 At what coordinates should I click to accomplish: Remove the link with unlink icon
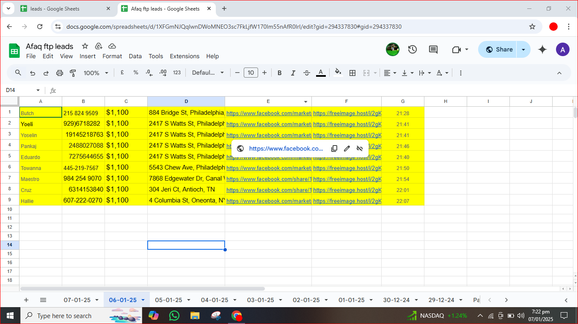[360, 148]
